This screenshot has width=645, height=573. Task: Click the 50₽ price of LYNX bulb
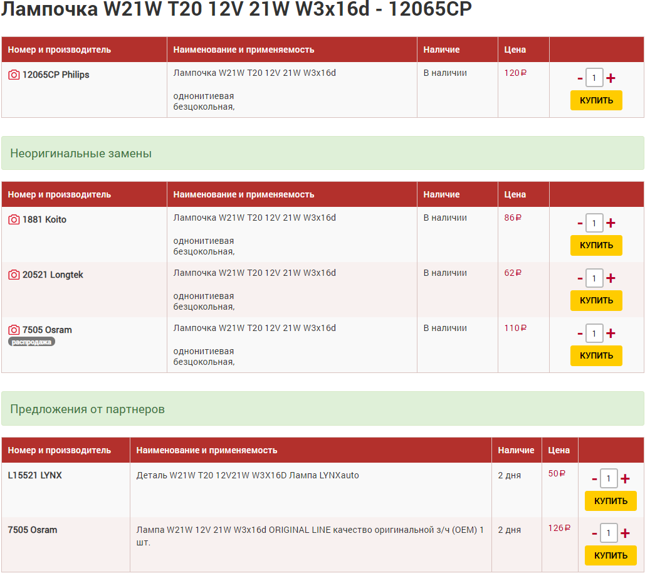pyautogui.click(x=557, y=473)
